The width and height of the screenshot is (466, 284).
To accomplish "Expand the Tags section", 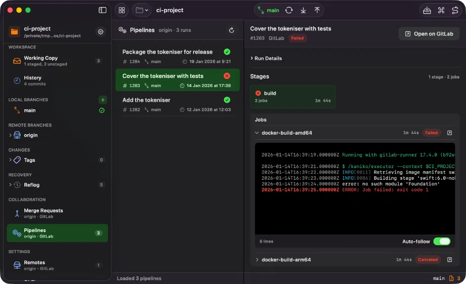I will coord(11,160).
